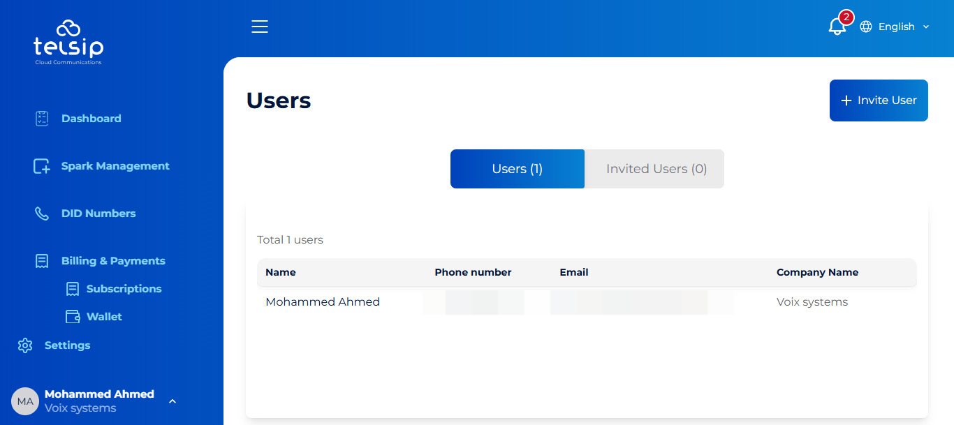This screenshot has height=425, width=954.
Task: Click the Telsip cloud logo
Action: (68, 42)
